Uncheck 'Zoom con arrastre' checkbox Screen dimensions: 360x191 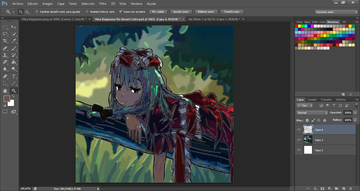(x=121, y=12)
